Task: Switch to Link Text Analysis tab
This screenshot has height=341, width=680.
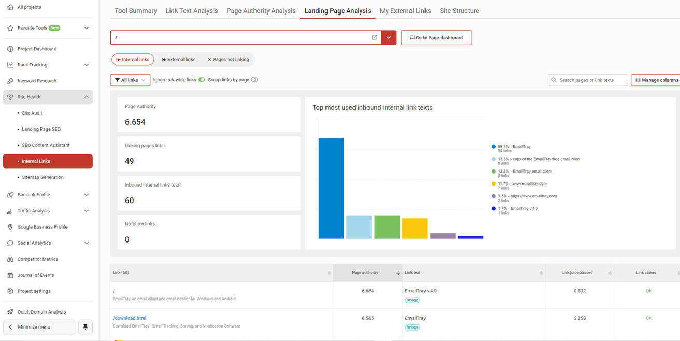Action: (x=192, y=11)
